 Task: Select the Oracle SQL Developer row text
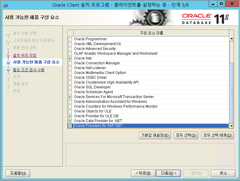tap(92, 87)
